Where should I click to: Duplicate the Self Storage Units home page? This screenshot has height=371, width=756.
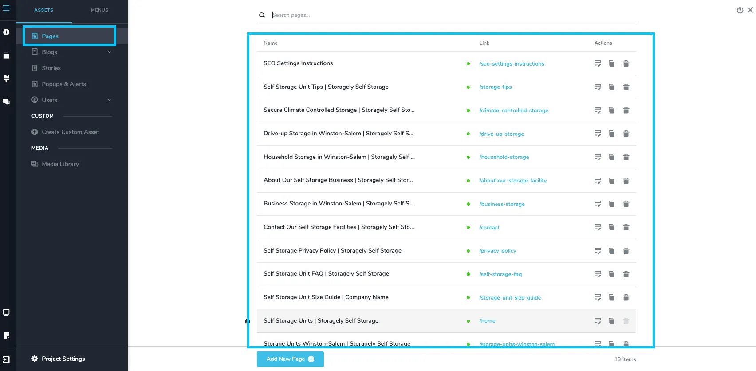(611, 321)
